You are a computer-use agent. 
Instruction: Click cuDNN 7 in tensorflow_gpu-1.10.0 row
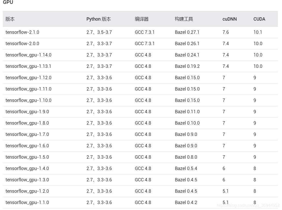[x=224, y=100]
